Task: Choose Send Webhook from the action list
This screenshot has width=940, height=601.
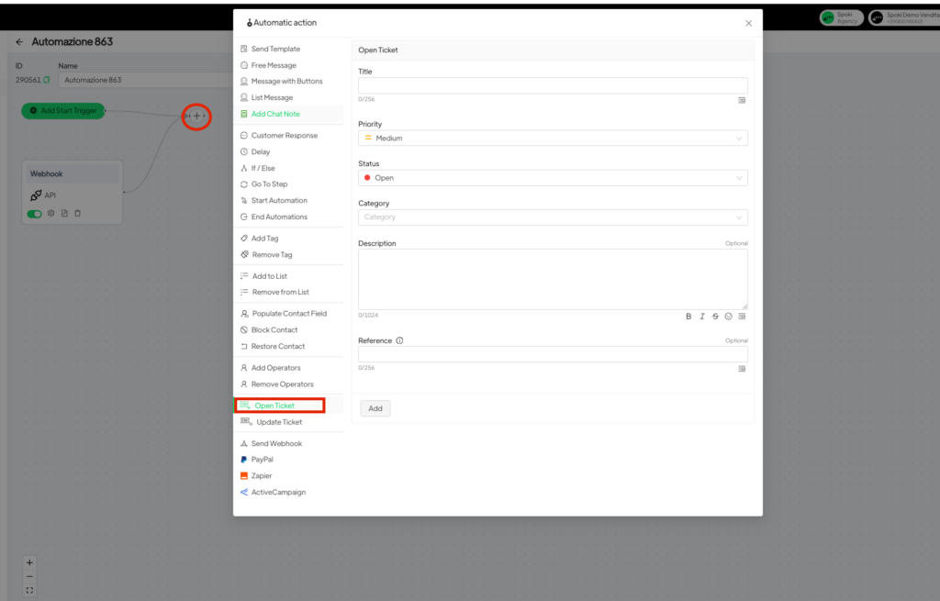Action: coord(276,443)
